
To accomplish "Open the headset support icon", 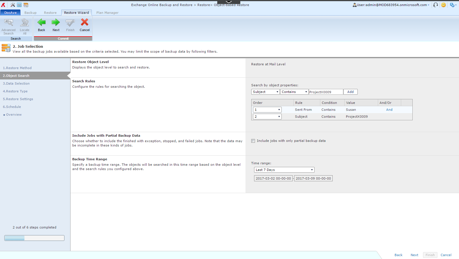I will click(436, 5).
